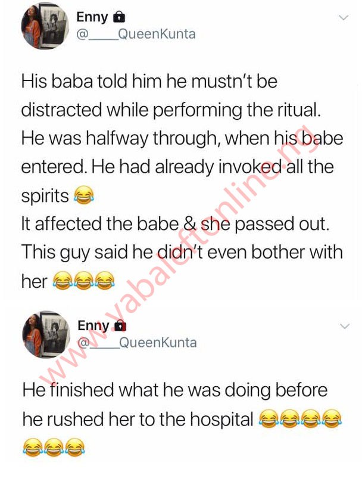Click the lock icon beside Enny in first tweet
The image size is (362, 491).
(119, 17)
